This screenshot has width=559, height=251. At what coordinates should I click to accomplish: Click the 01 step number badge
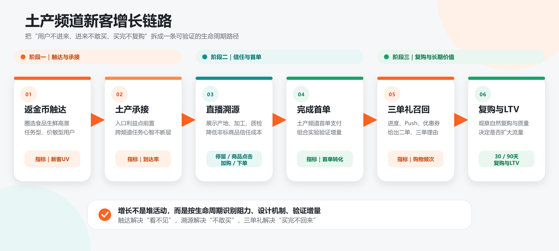click(x=29, y=94)
